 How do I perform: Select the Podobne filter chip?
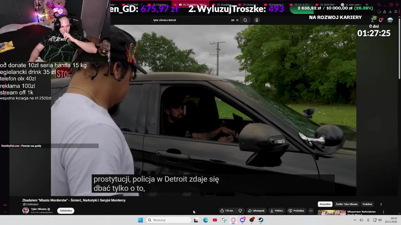(367, 204)
